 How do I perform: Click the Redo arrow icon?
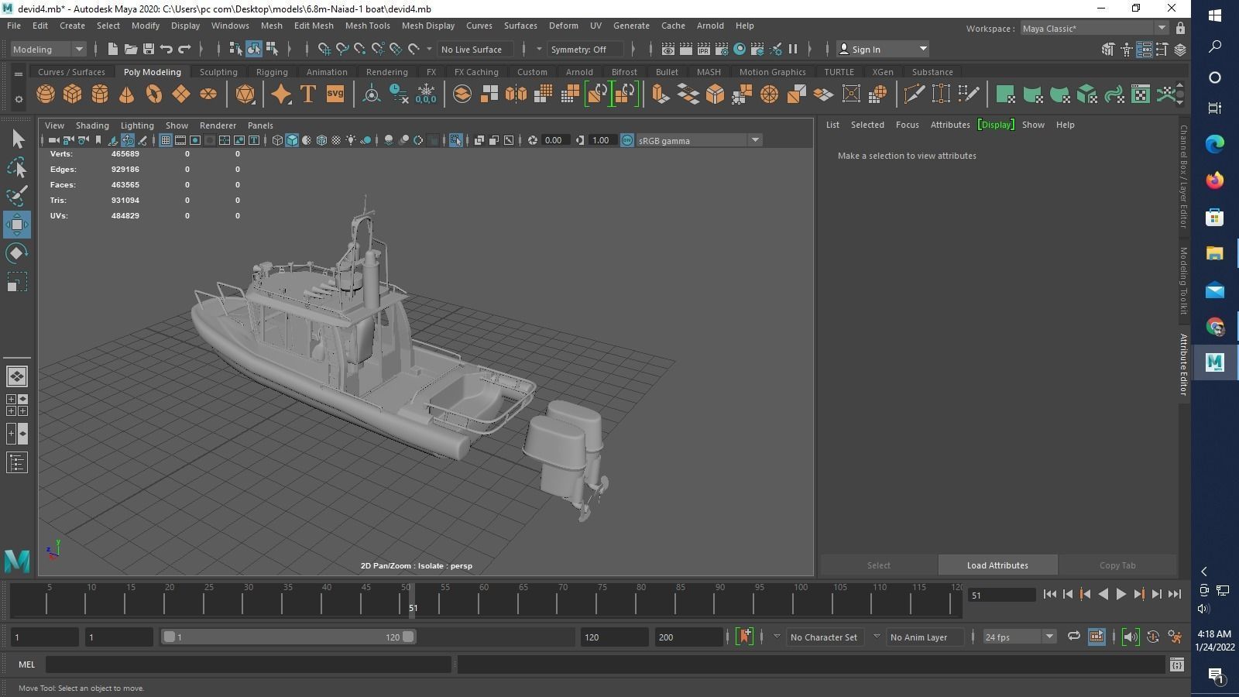tap(184, 49)
